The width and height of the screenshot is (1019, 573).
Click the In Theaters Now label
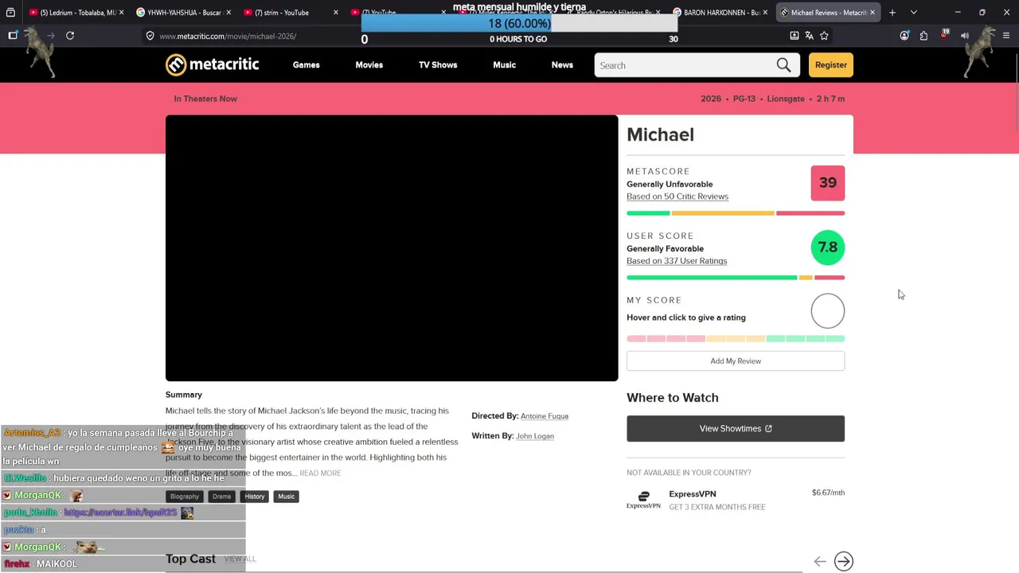tap(205, 99)
